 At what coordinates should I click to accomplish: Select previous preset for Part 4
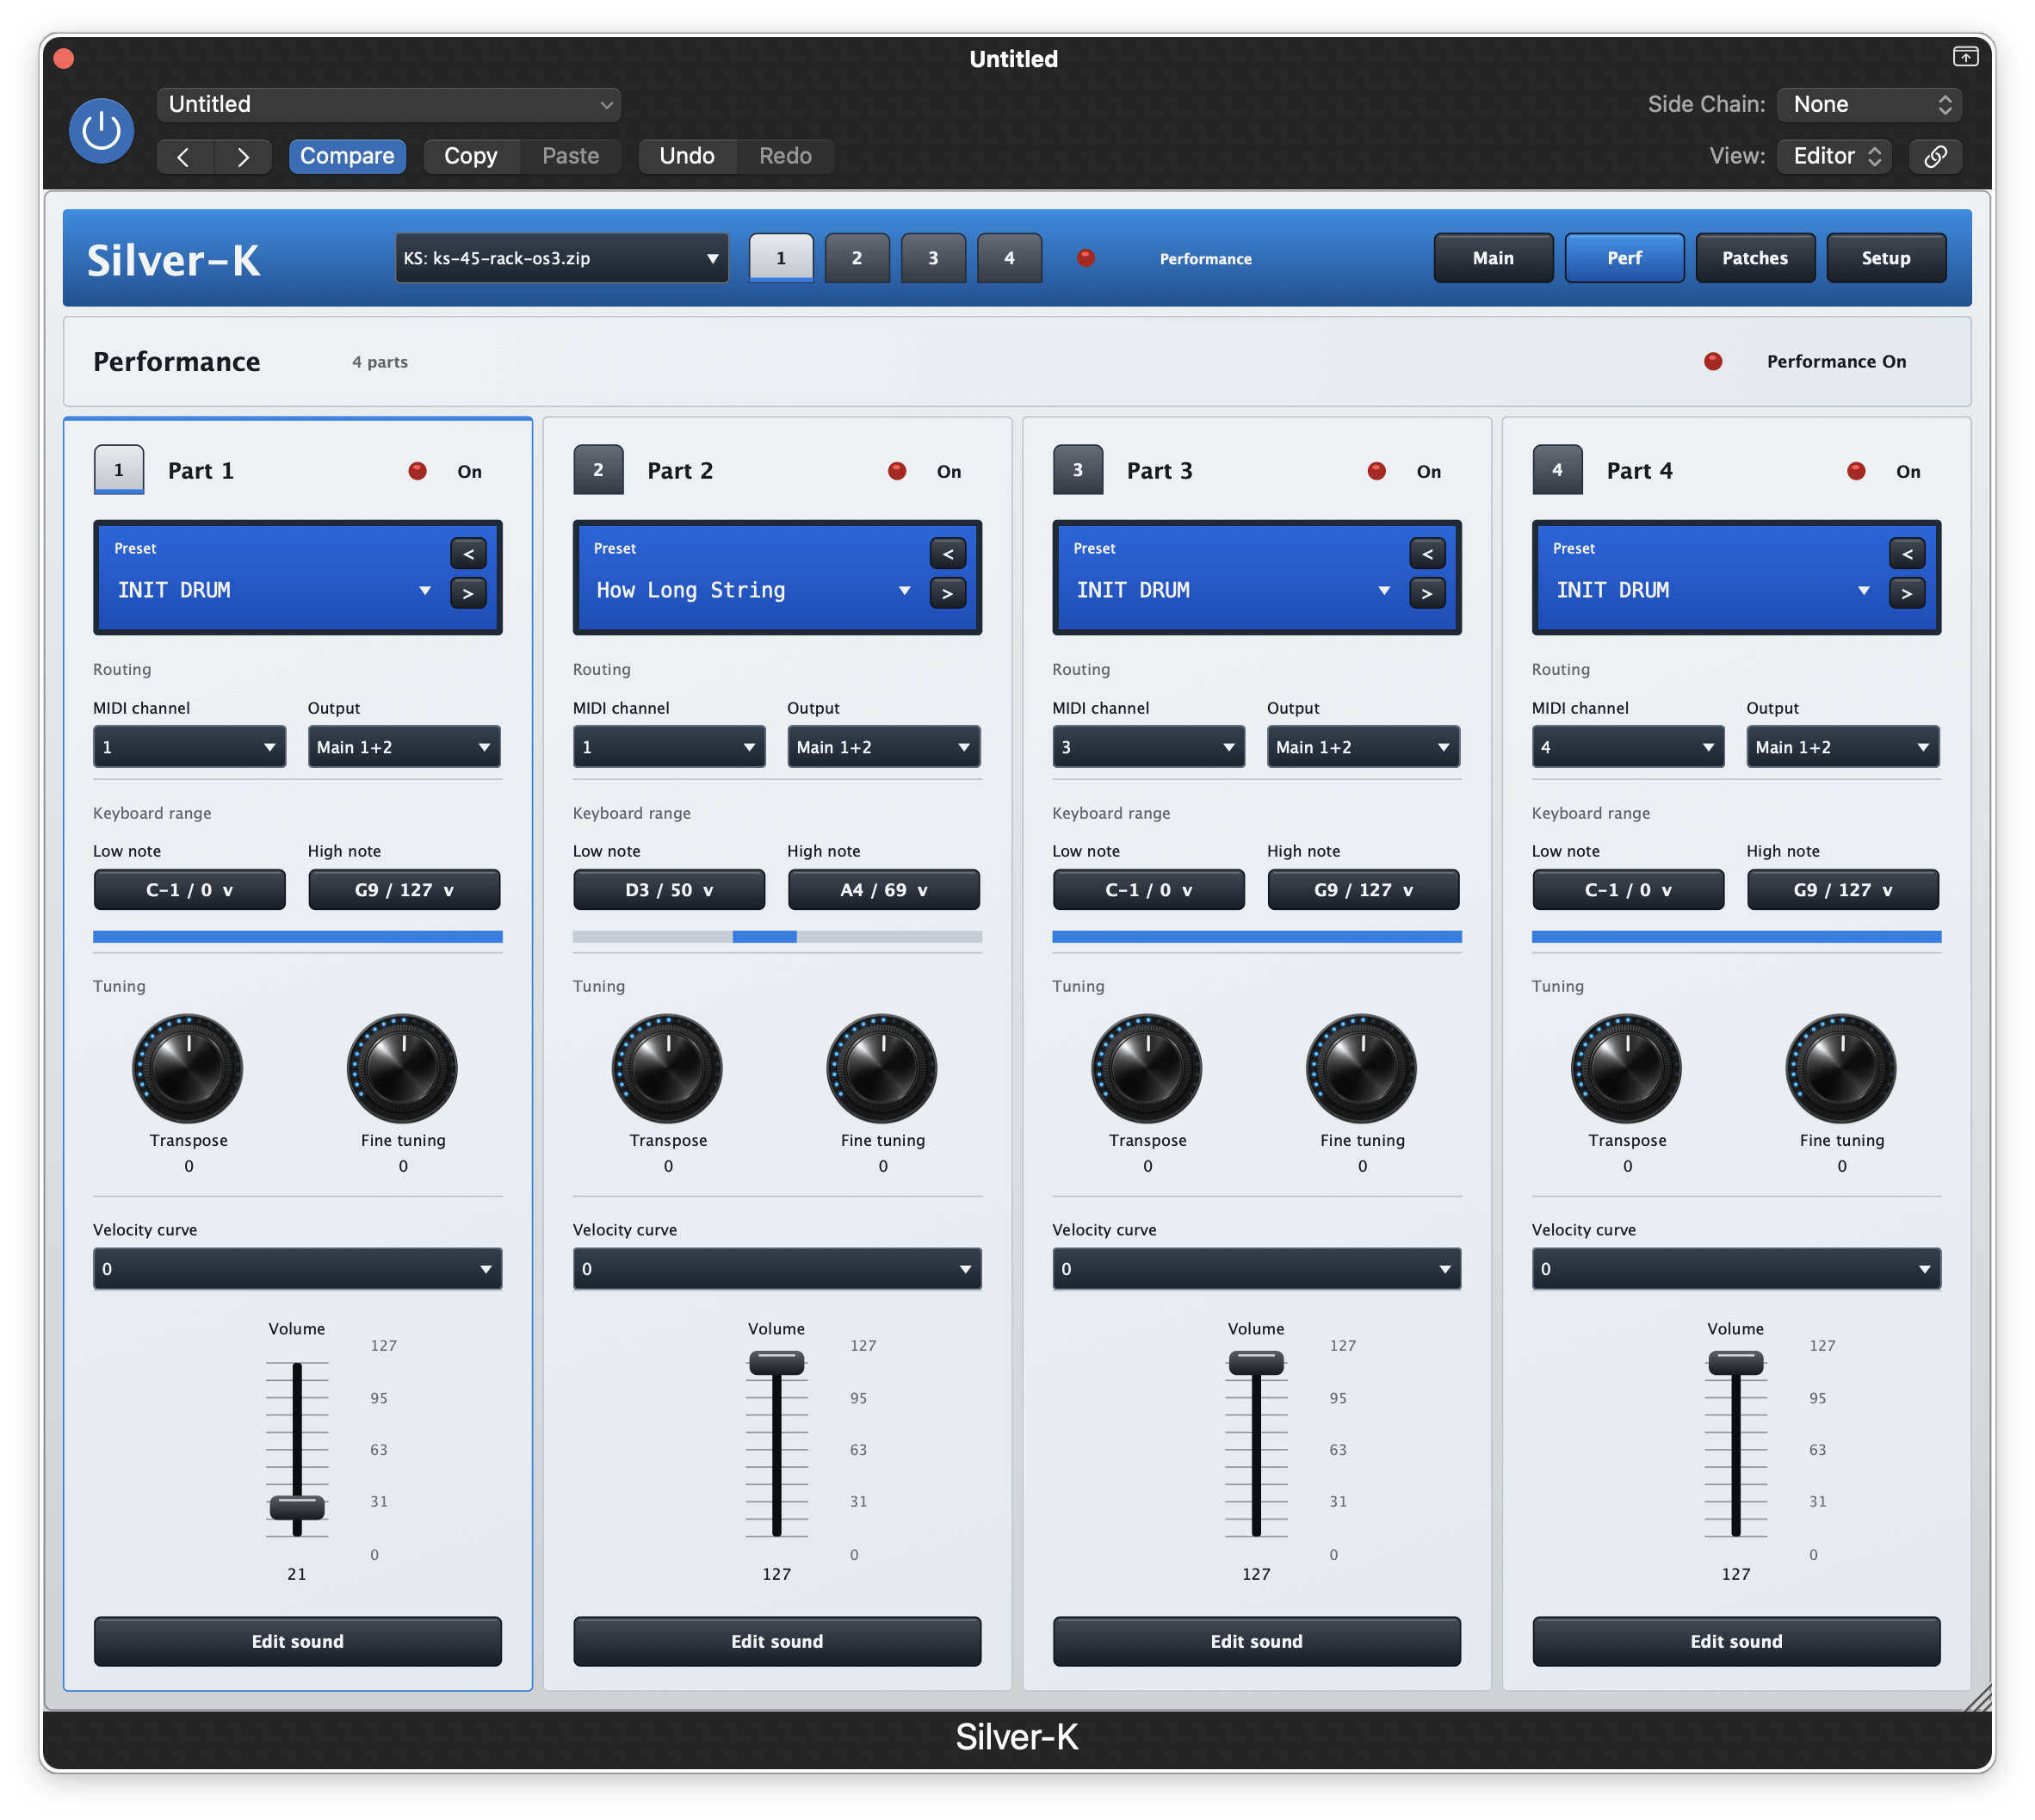pyautogui.click(x=1906, y=553)
